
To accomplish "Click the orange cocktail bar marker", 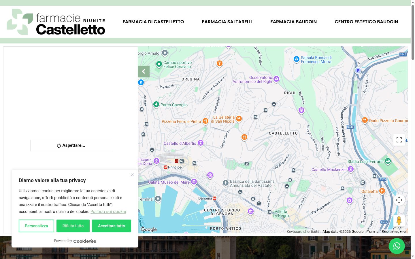I will tap(220, 63).
